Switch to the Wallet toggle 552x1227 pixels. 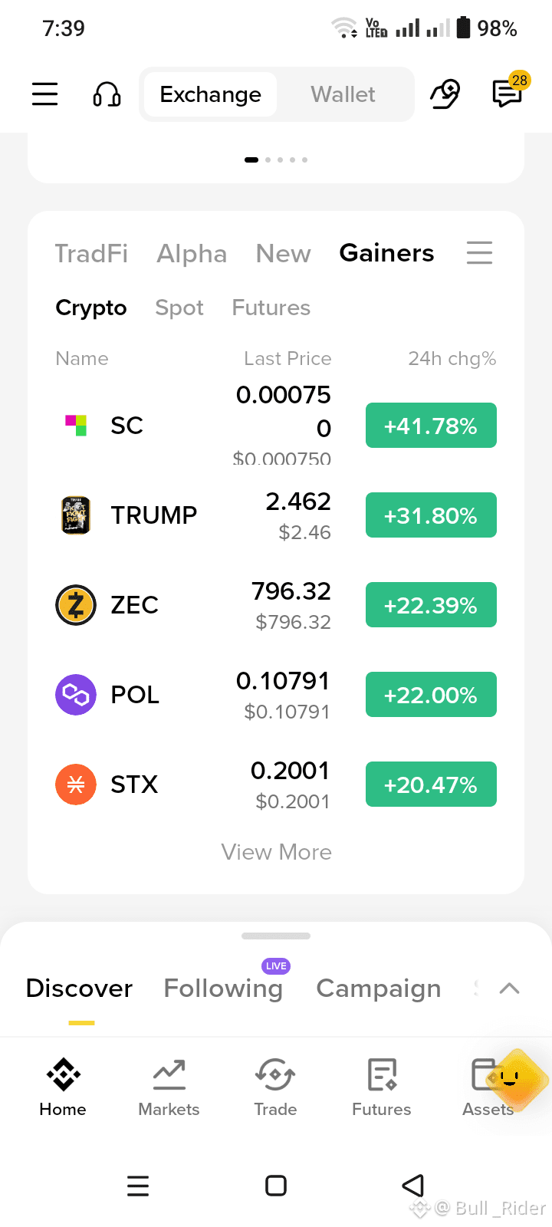coord(343,94)
